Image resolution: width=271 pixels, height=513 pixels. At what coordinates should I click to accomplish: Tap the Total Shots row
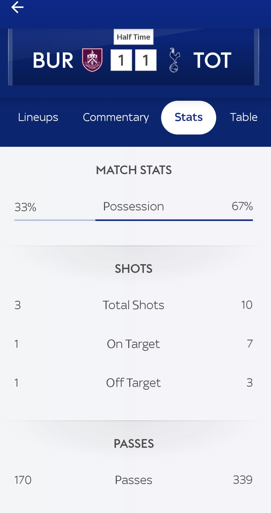[x=134, y=305]
